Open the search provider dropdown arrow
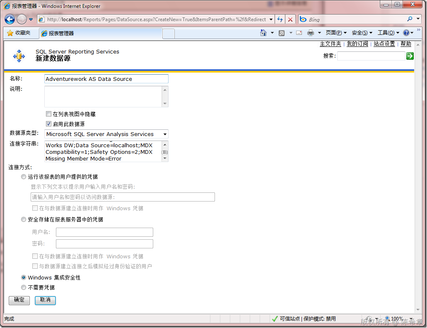 coord(418,19)
